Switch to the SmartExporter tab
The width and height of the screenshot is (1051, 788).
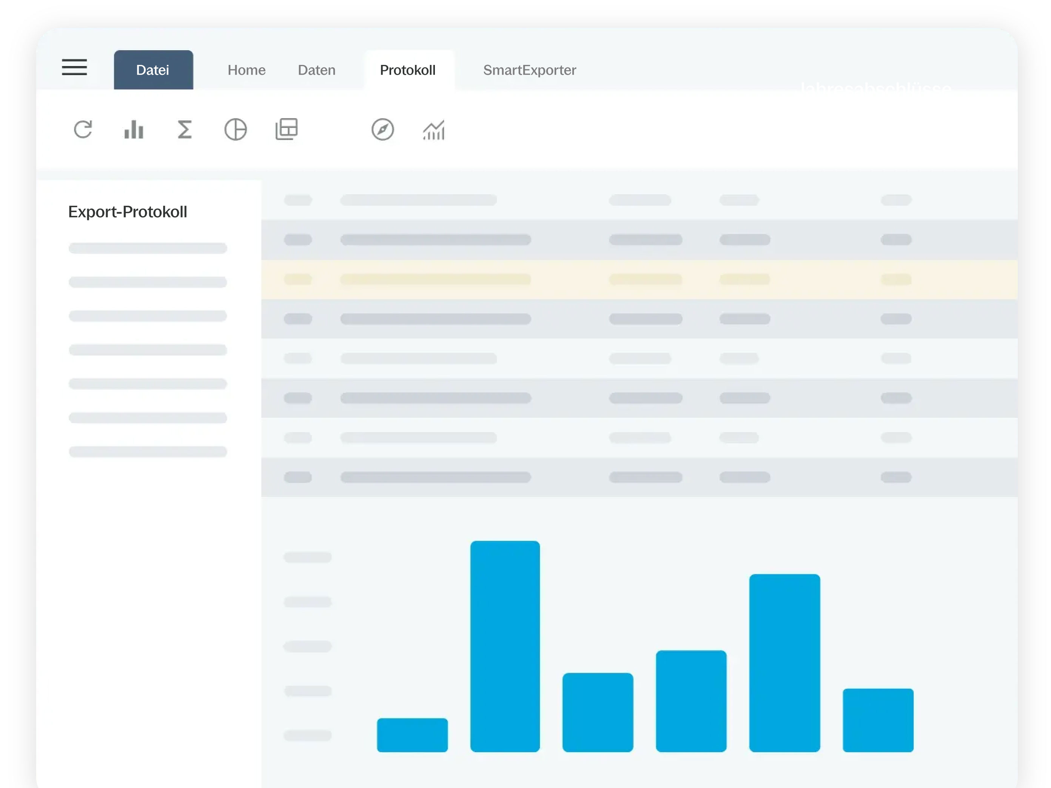(x=529, y=70)
